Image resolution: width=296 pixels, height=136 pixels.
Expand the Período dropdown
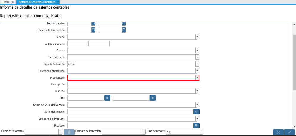tap(197, 37)
